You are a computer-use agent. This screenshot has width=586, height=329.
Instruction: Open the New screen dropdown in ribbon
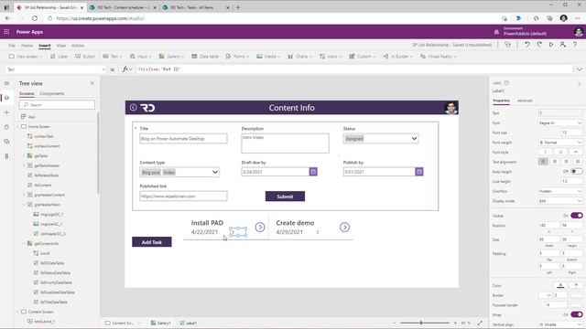[x=26, y=57]
